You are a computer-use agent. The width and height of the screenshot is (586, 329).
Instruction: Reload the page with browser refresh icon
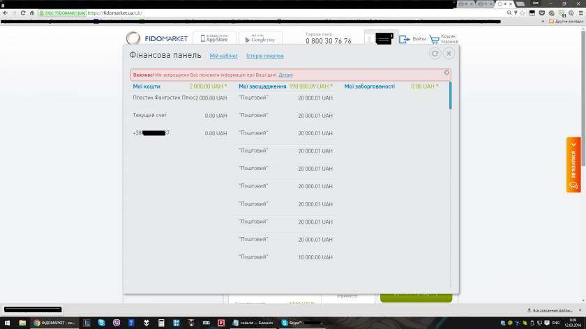point(23,13)
